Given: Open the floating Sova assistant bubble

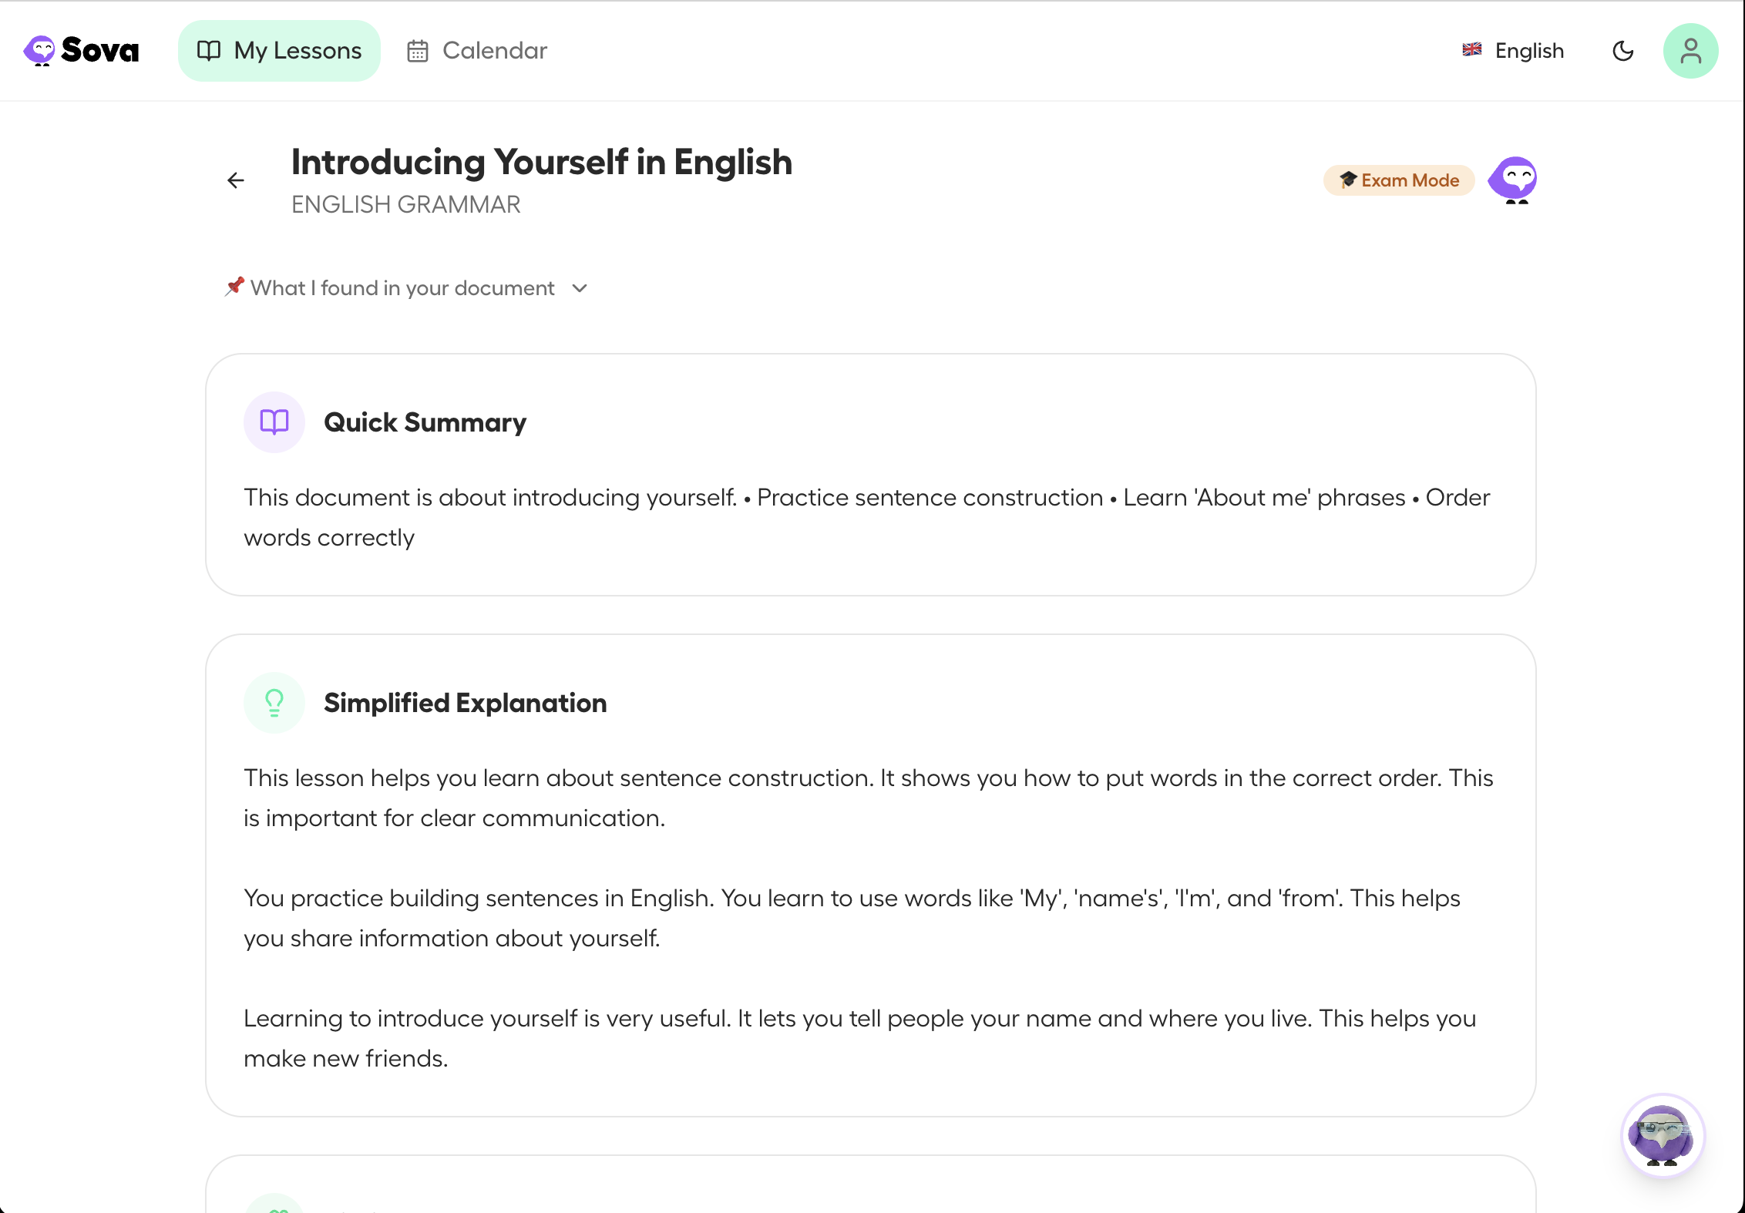Looking at the screenshot, I should tap(1663, 1136).
